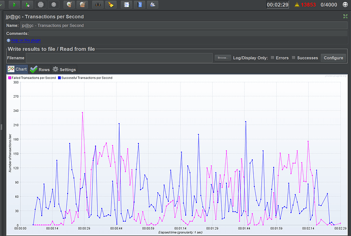Click the Name text field

point(184,25)
